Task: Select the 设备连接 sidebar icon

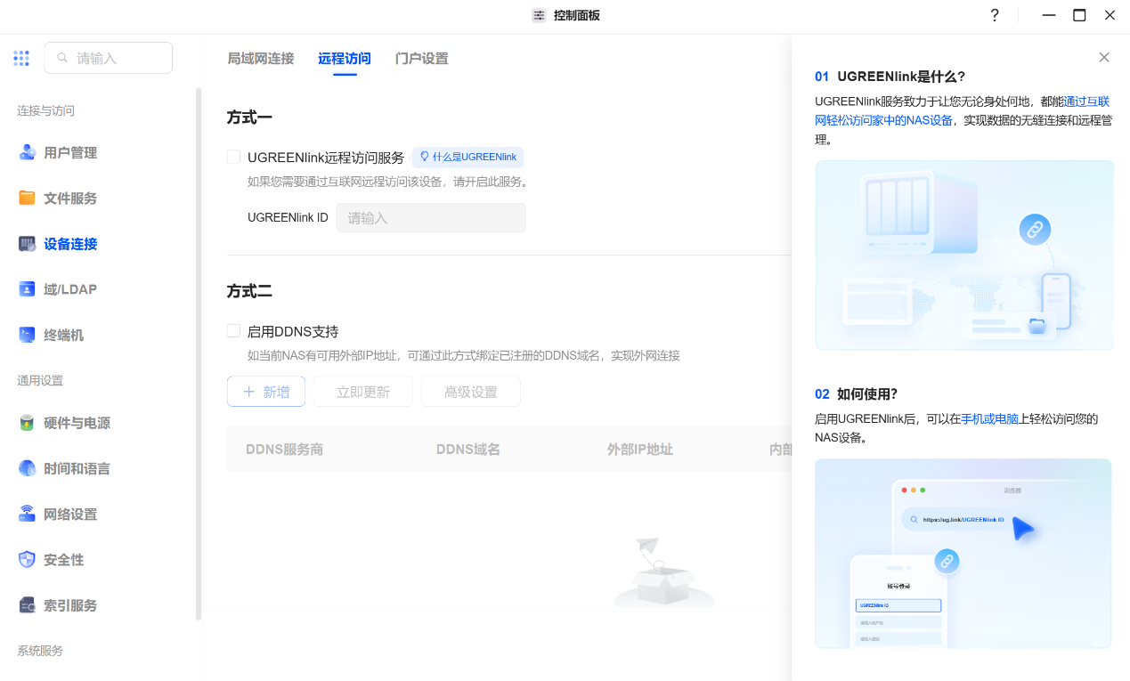Action: tap(28, 244)
